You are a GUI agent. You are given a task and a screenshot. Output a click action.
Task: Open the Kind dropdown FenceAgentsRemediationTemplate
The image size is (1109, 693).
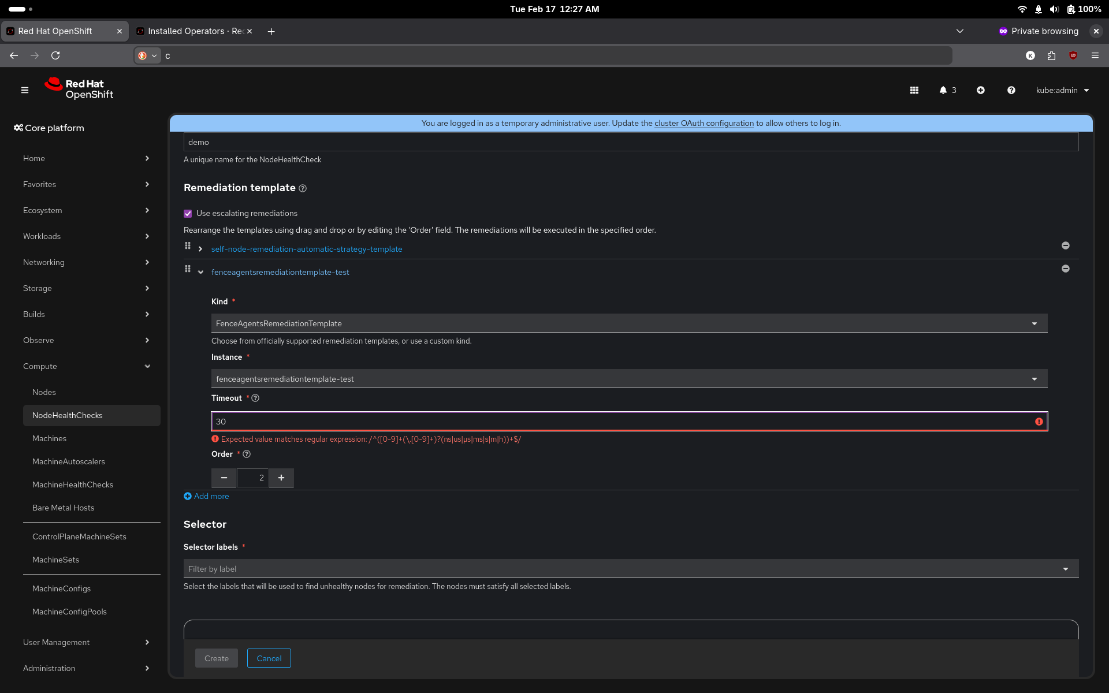pyautogui.click(x=628, y=323)
